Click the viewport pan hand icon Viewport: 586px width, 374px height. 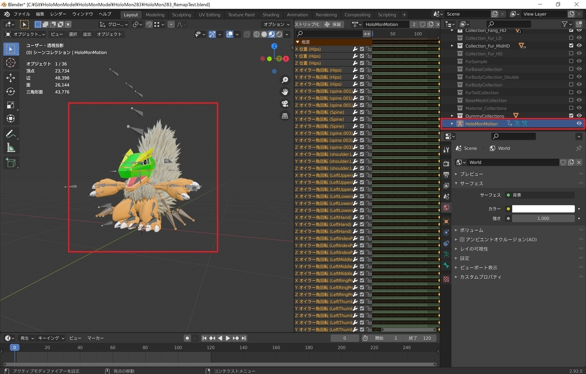285,92
